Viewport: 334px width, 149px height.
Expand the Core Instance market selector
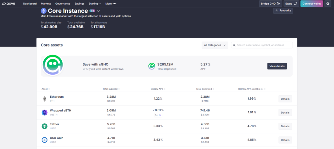[x=98, y=11]
